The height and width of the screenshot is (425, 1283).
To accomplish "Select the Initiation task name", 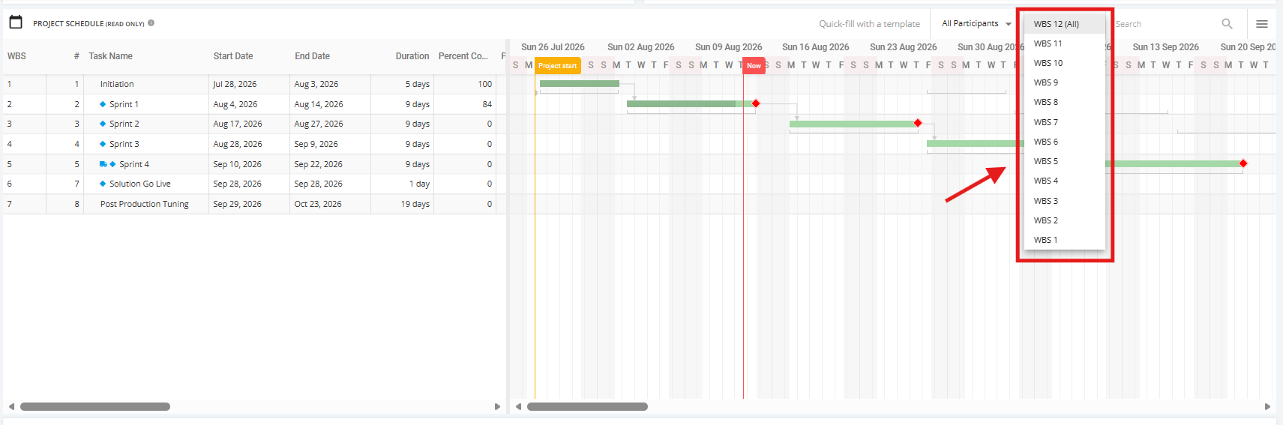I will pos(117,84).
